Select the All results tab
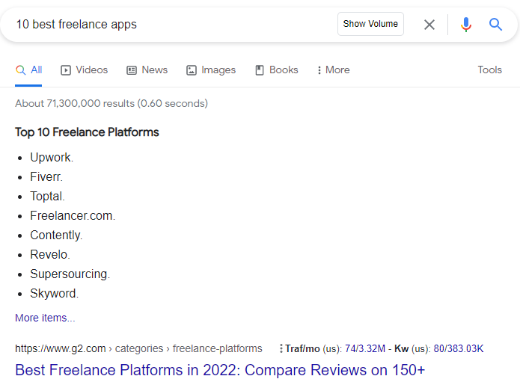Viewport: 520px width, 379px height. pyautogui.click(x=28, y=70)
